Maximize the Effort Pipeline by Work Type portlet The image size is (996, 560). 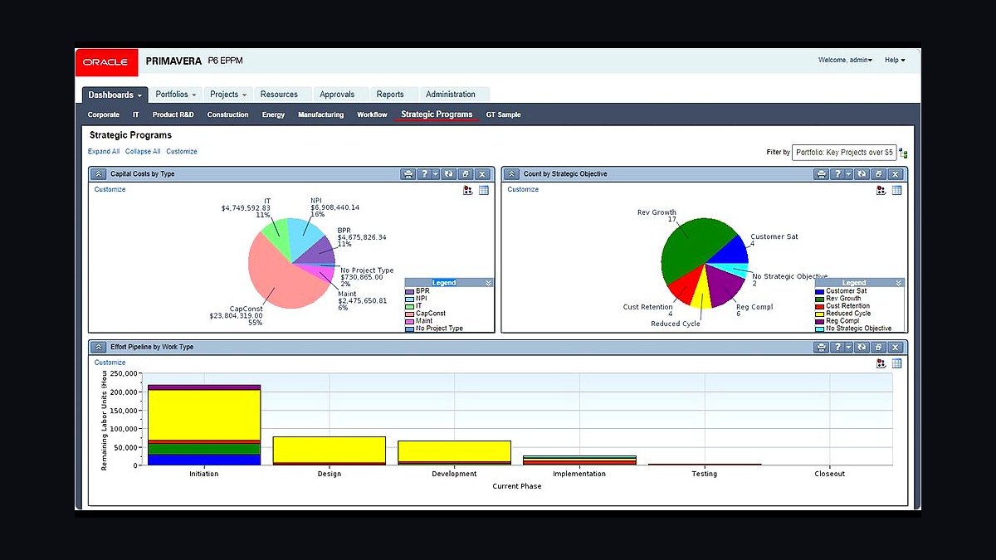point(878,347)
